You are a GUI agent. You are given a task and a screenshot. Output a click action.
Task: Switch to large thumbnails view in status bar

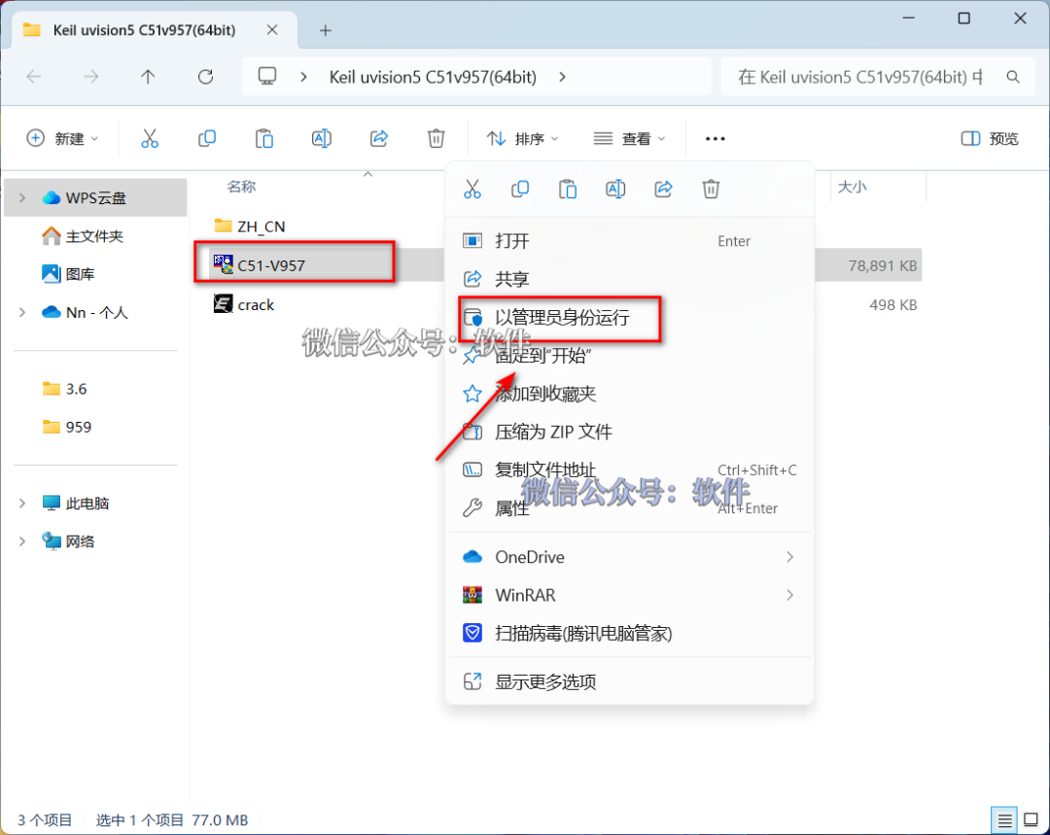click(x=1031, y=819)
